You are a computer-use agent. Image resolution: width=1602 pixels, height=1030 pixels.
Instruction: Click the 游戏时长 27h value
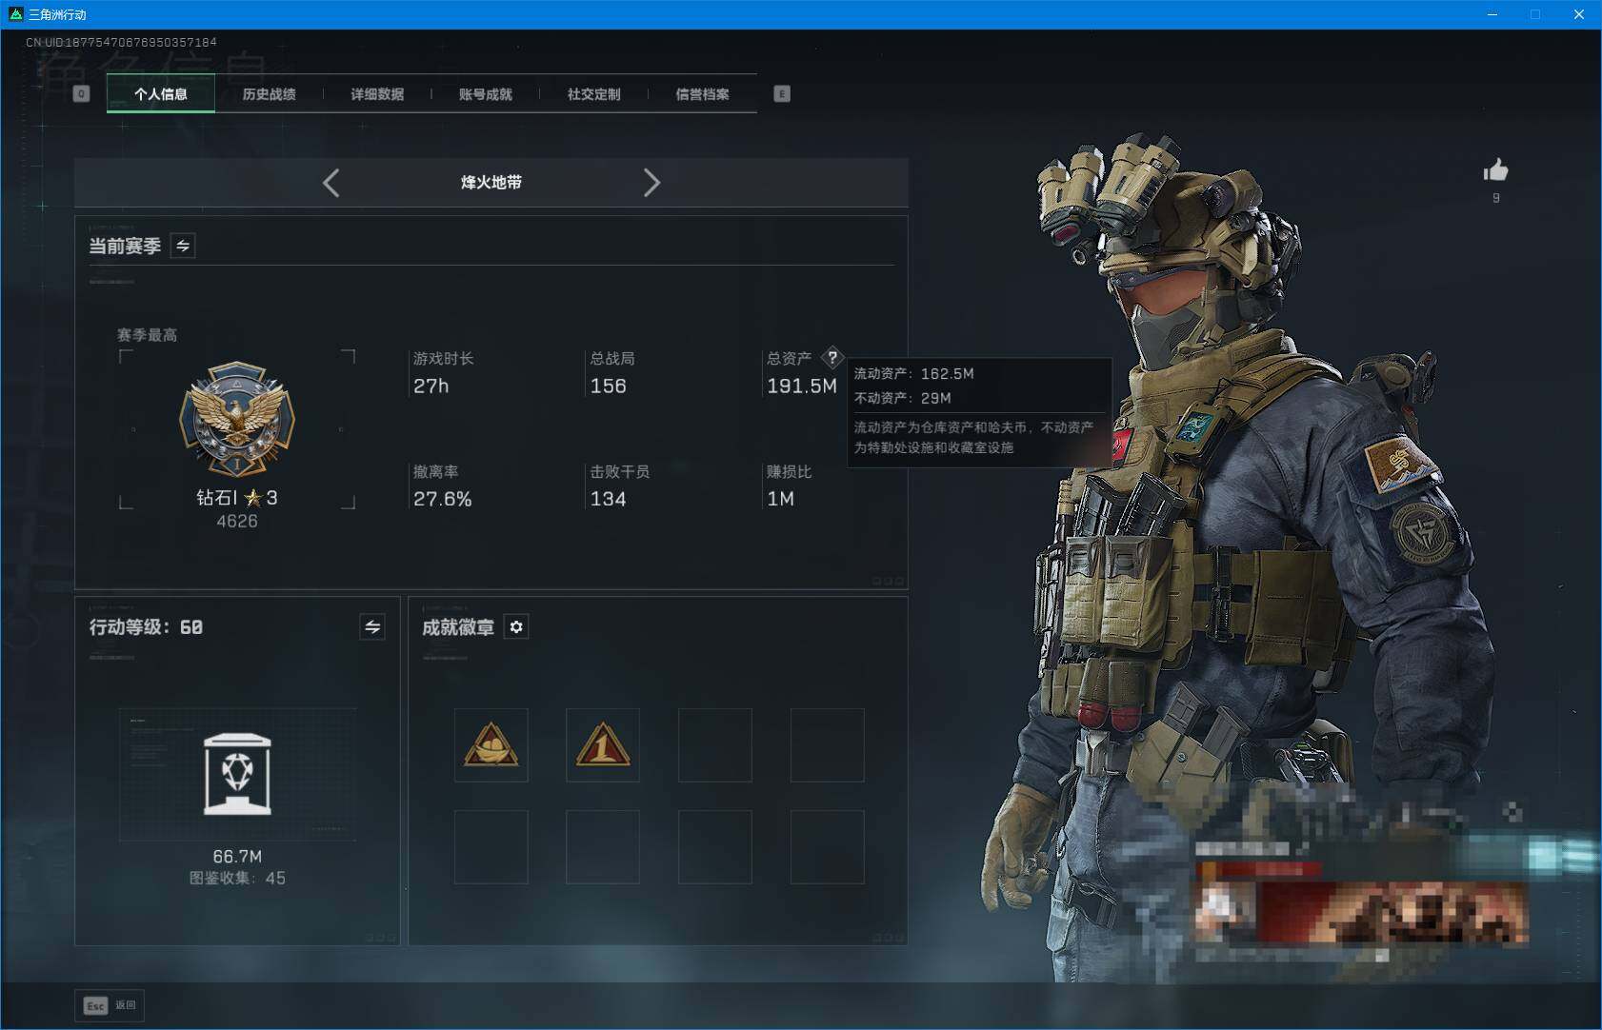coord(431,386)
